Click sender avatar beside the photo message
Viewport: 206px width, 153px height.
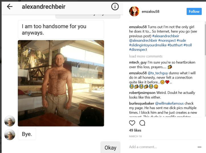[10, 121]
